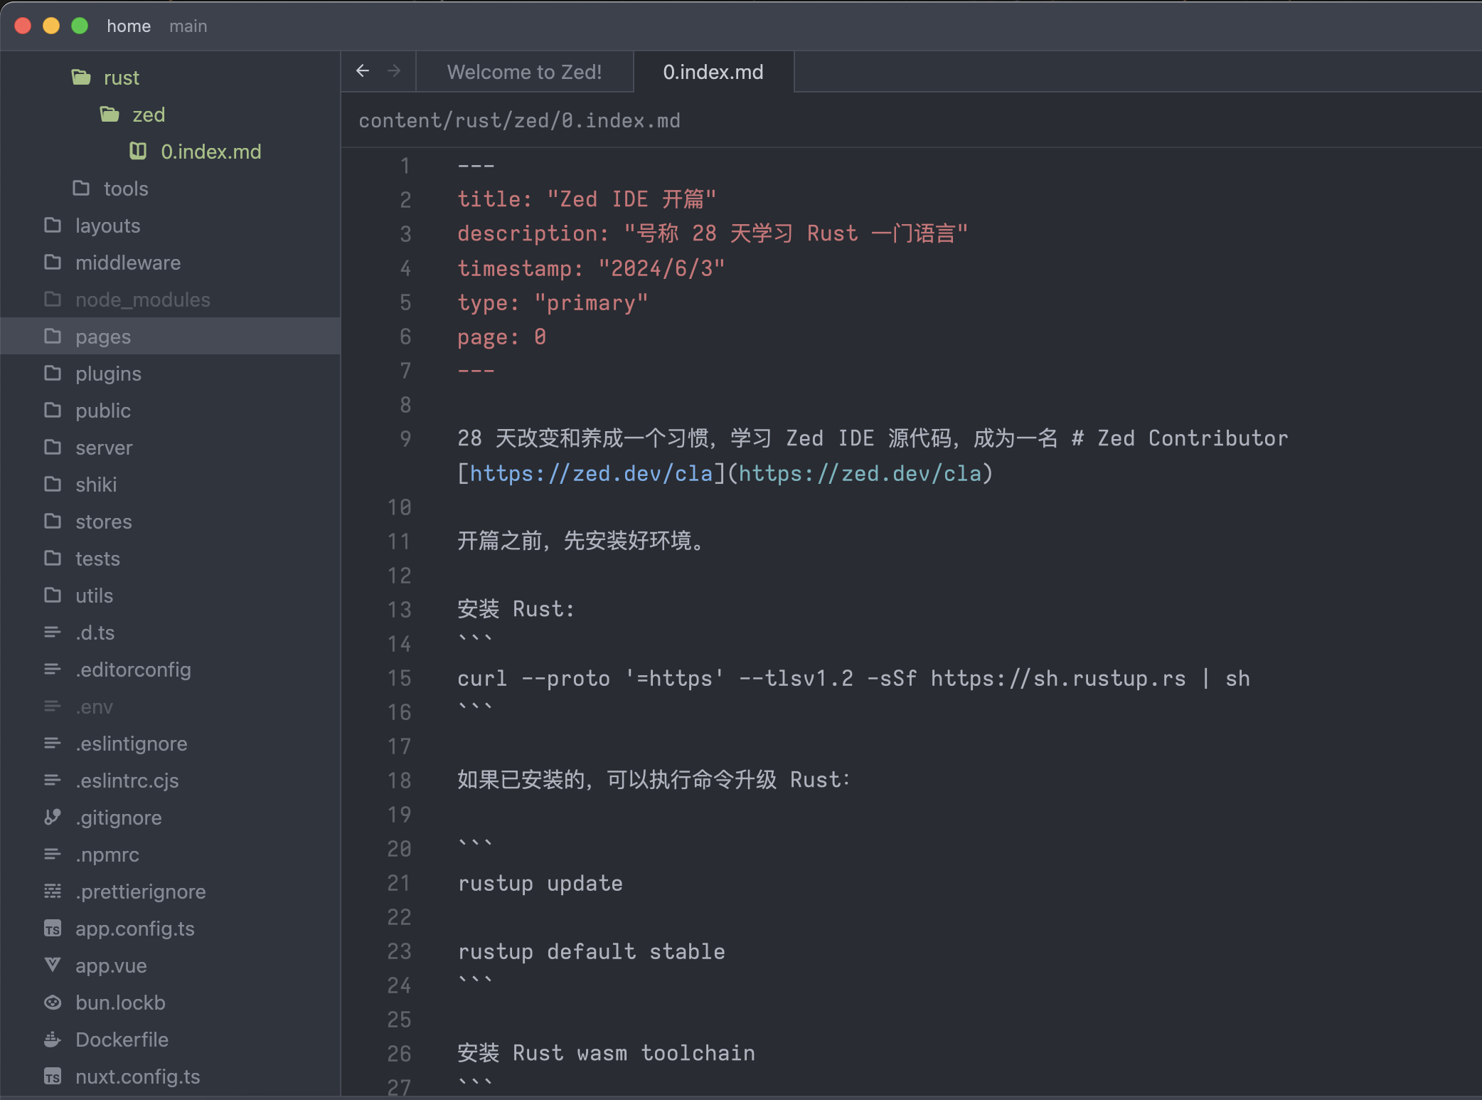1482x1100 pixels.
Task: Go forward with the right arrow button
Action: click(394, 71)
